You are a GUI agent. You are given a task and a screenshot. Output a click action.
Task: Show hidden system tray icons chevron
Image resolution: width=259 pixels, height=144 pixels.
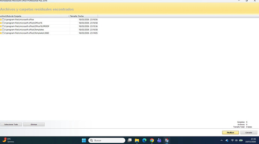(x=221, y=140)
